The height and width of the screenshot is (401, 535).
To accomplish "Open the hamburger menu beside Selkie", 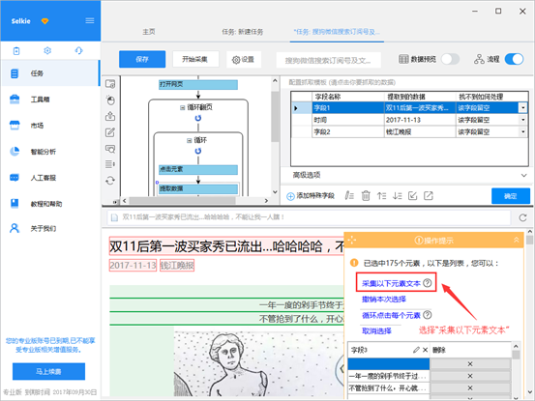I will (x=90, y=21).
